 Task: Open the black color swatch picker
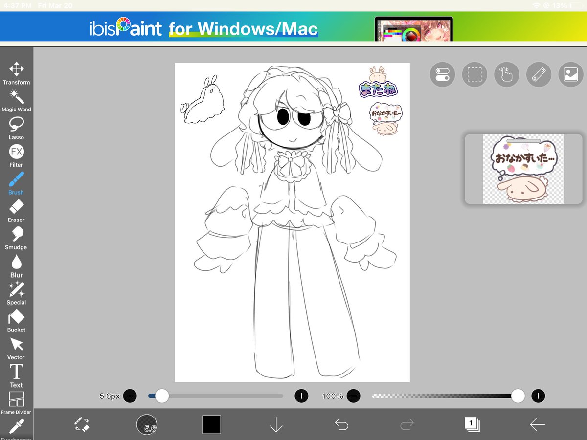(211, 424)
